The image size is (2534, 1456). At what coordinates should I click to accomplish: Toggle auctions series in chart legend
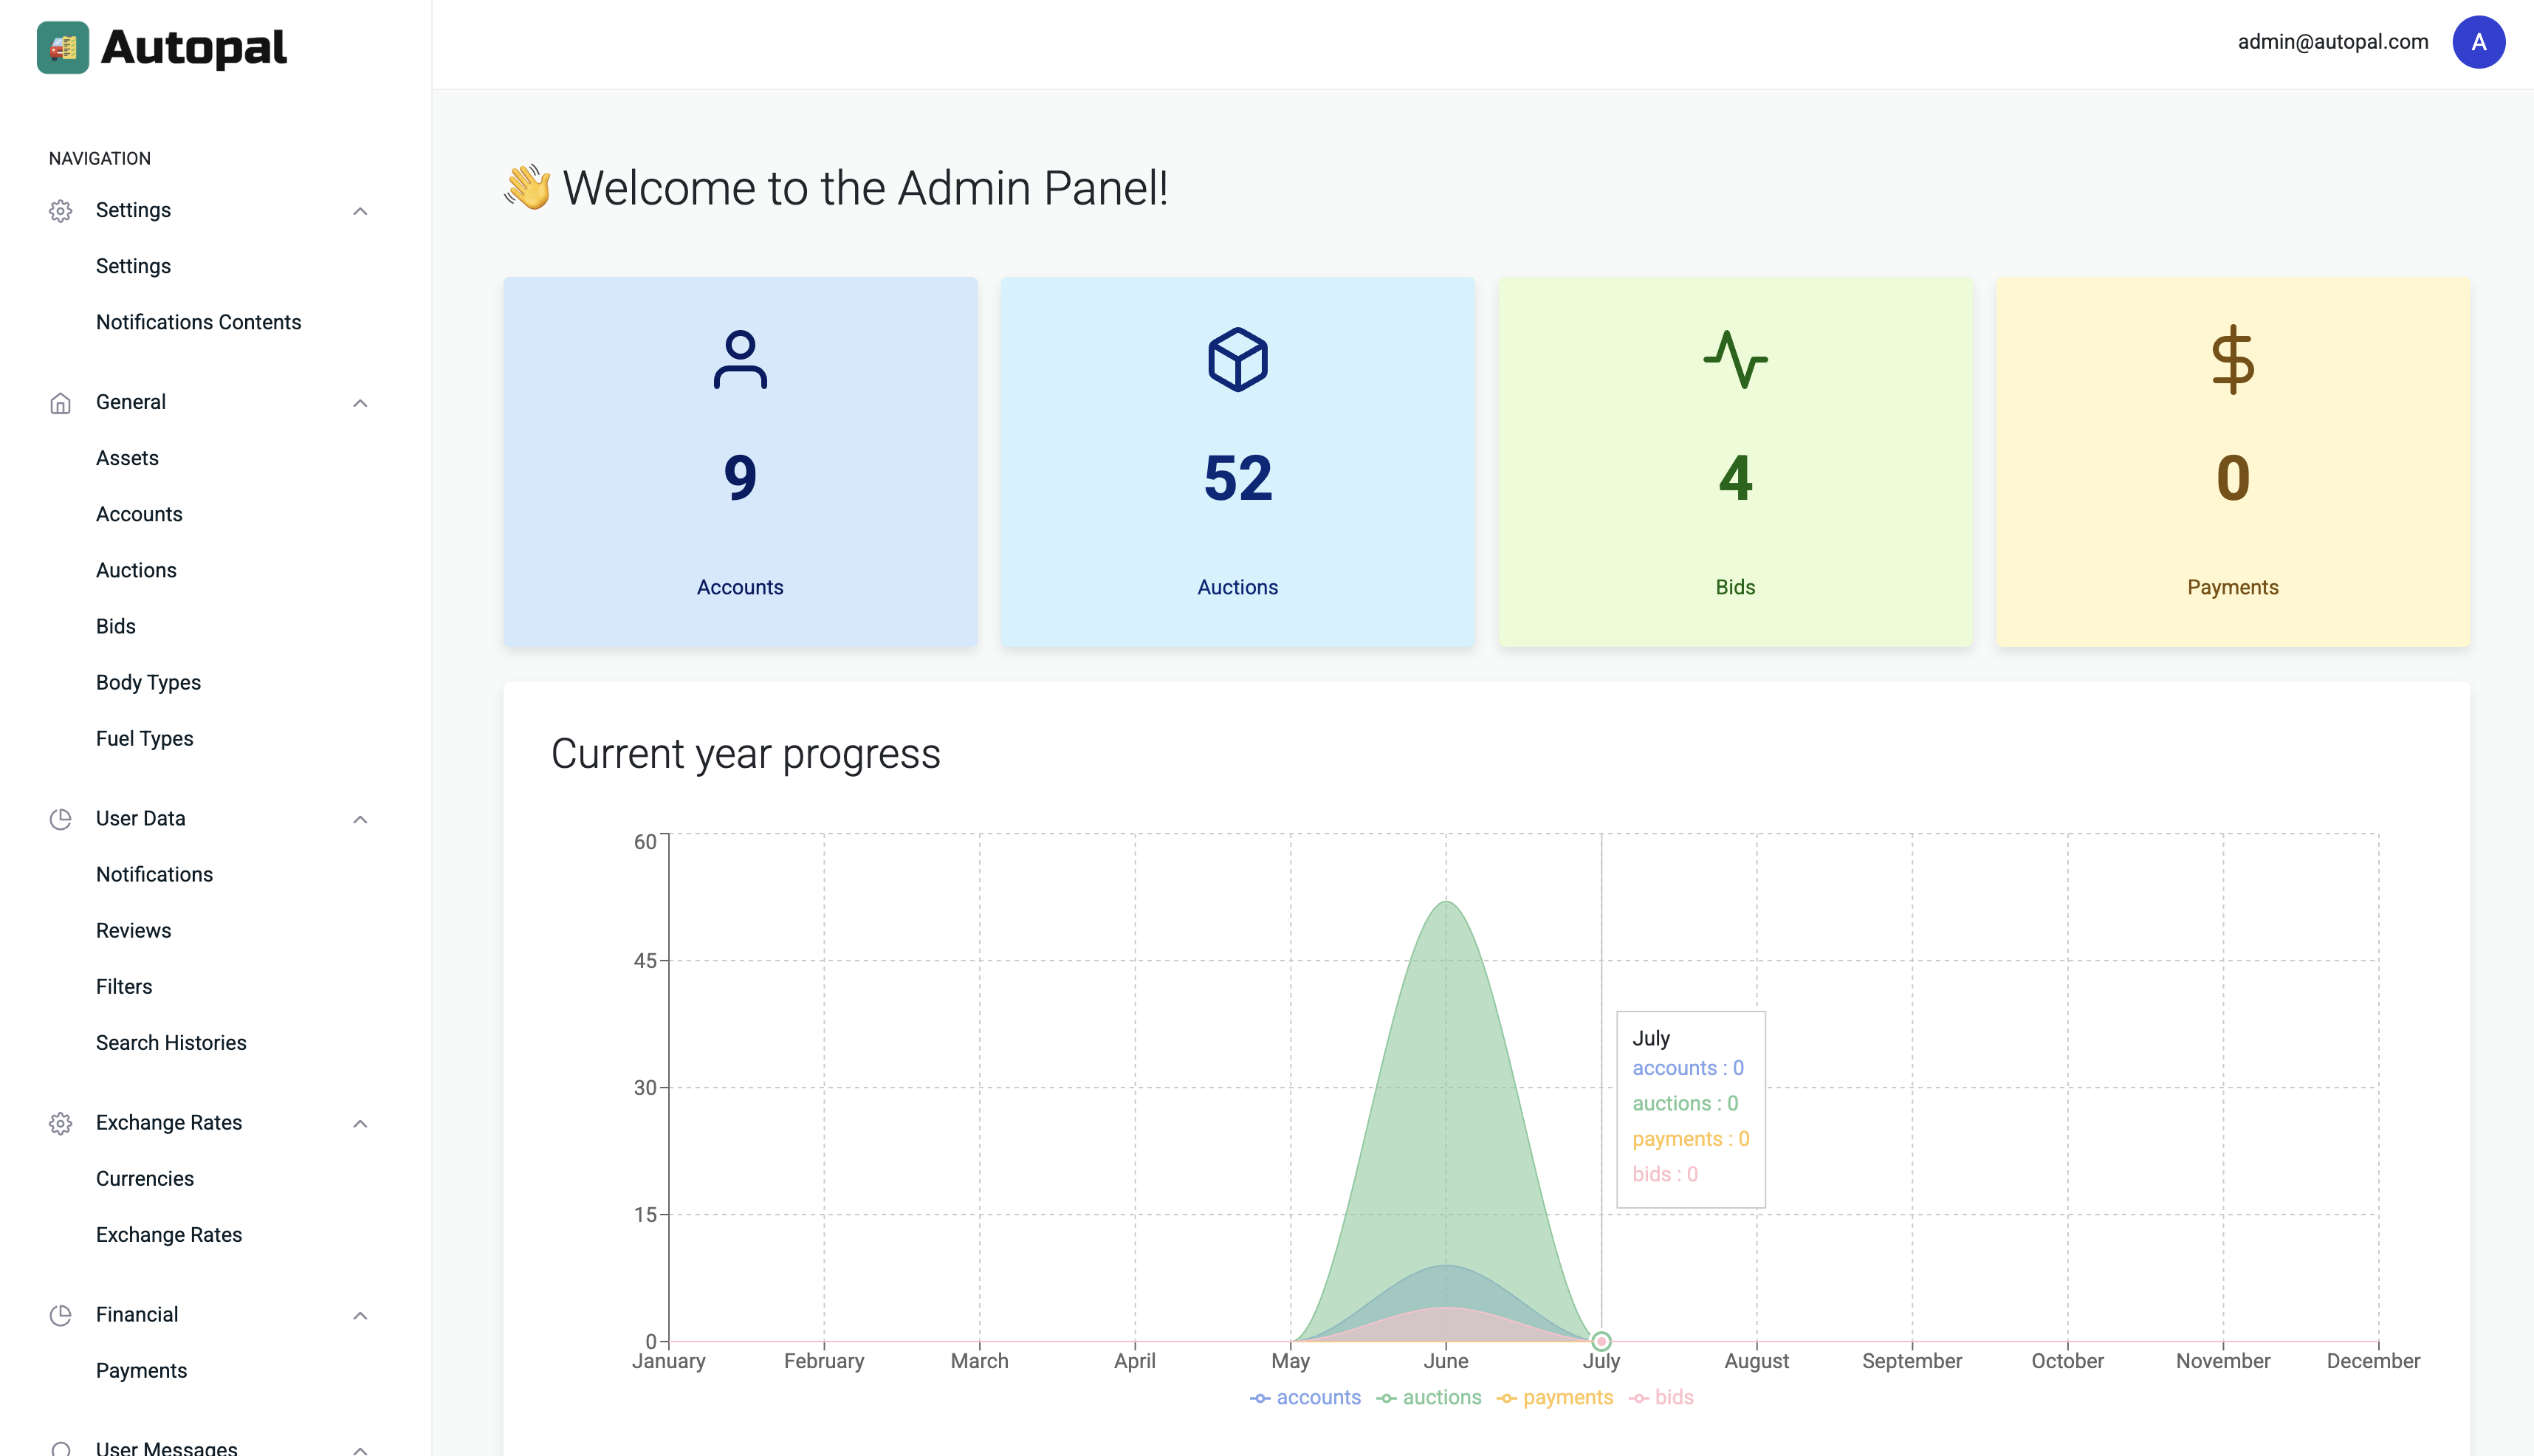[1429, 1397]
